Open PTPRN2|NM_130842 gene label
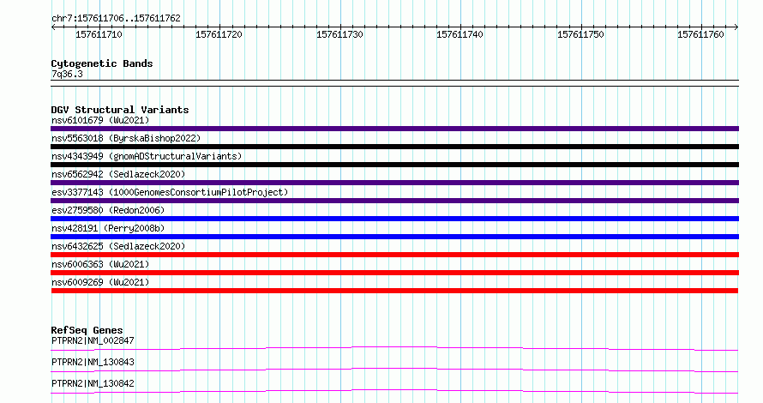 93,383
